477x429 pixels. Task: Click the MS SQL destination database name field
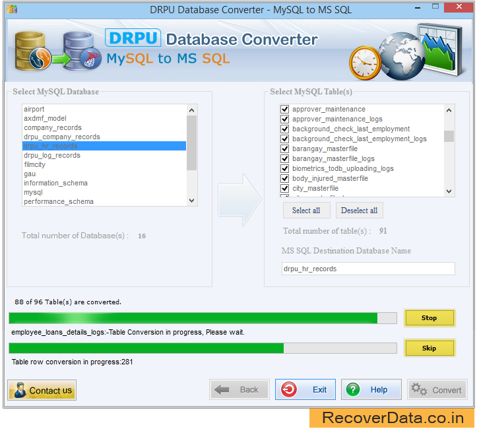[368, 269]
